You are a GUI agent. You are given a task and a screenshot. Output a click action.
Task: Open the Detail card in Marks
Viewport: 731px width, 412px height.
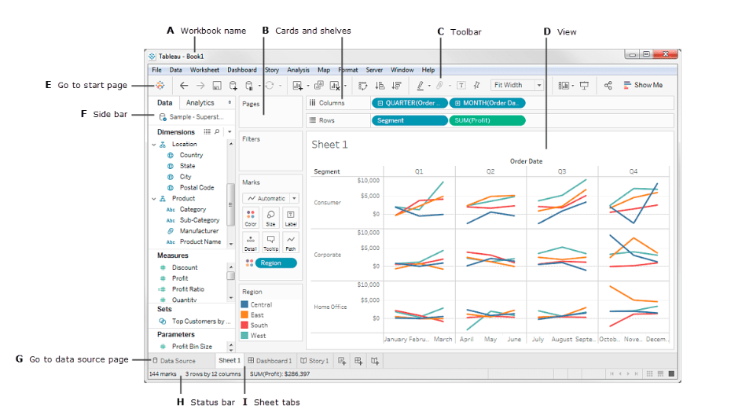click(251, 243)
